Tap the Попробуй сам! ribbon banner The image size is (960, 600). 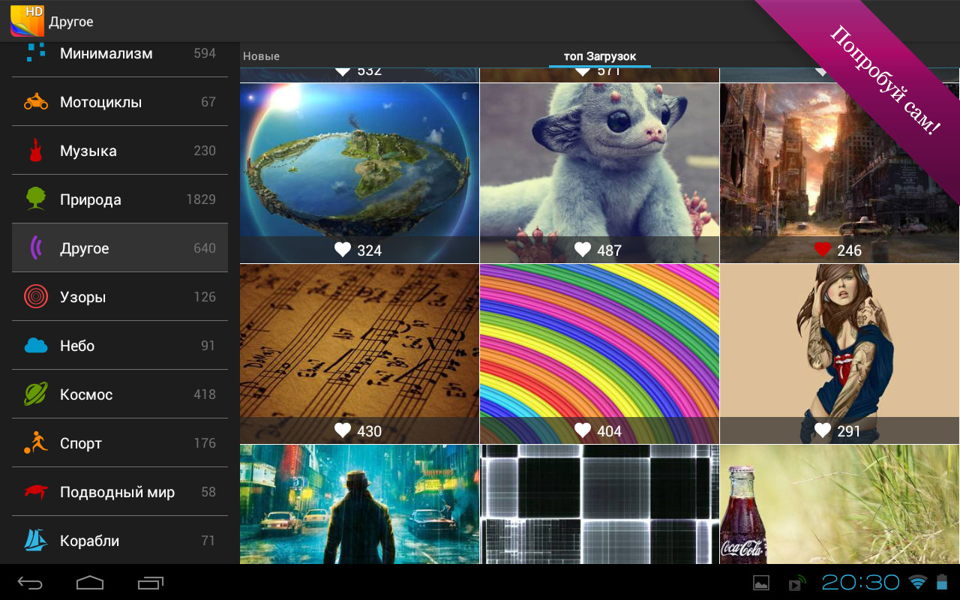885,81
